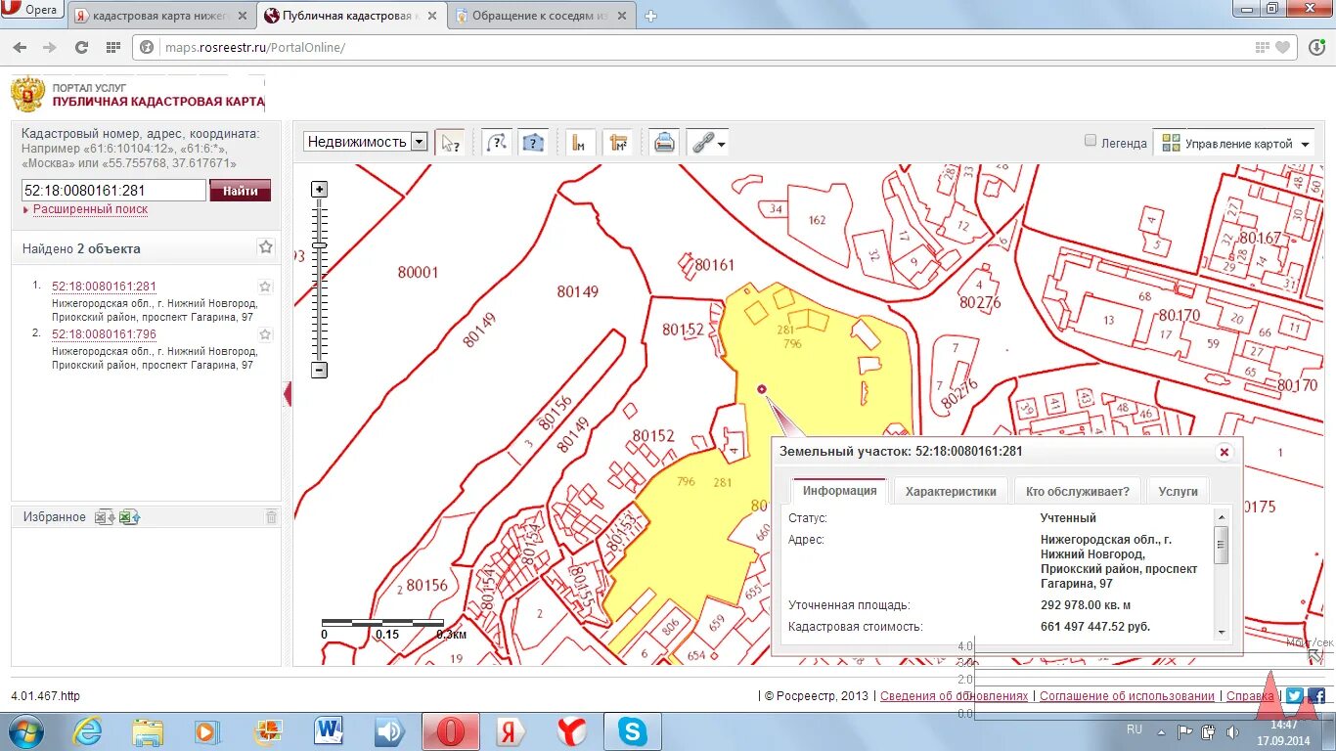Open a new browser tab
Viewport: 1336px width, 751px height.
click(x=651, y=16)
